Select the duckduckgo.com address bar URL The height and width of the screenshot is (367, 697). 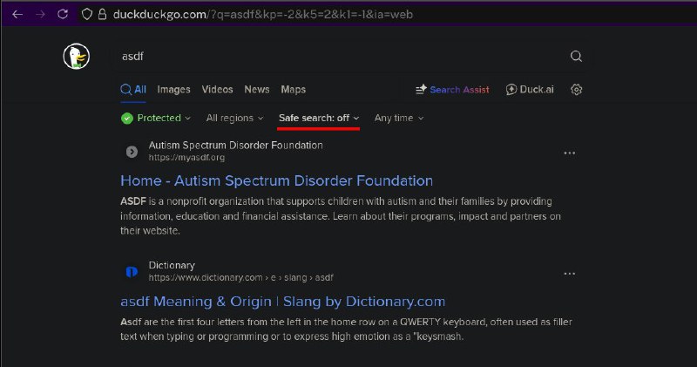pos(263,14)
